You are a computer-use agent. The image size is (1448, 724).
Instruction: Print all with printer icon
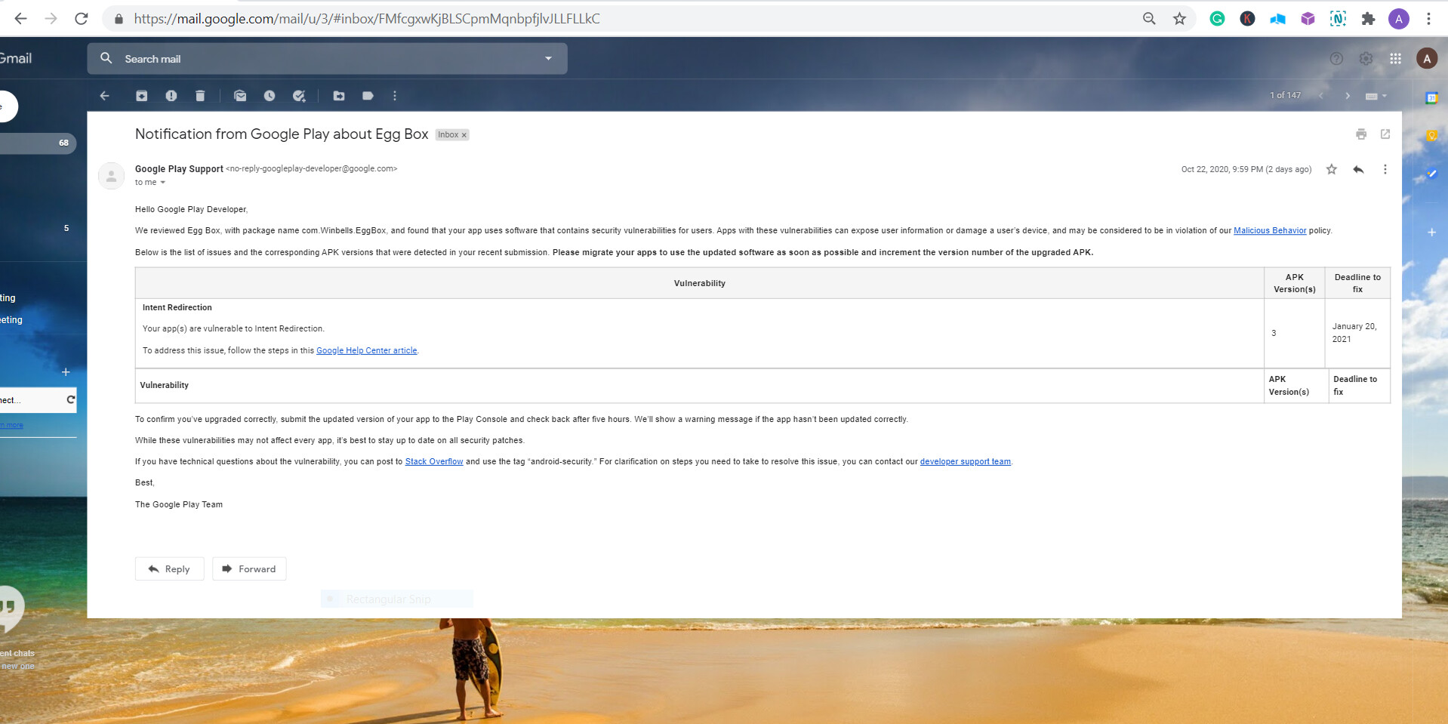point(1361,134)
